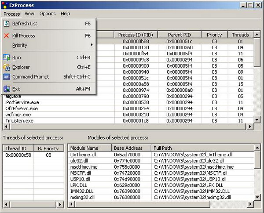264x213 pixels.
Task: Sort by Threads column header
Action: pos(240,35)
